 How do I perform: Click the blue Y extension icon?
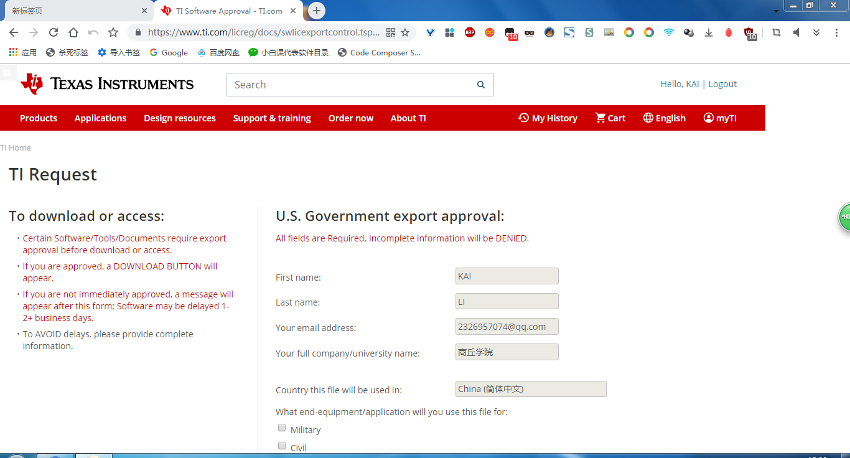coord(430,32)
